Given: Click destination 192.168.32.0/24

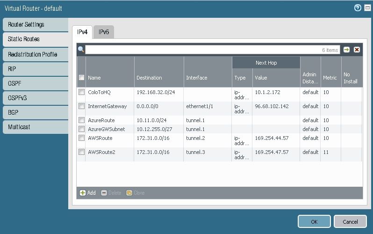Looking at the screenshot, I should 156,92.
